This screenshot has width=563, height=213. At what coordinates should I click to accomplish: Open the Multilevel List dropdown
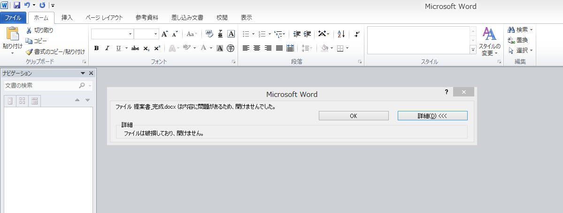pos(284,34)
